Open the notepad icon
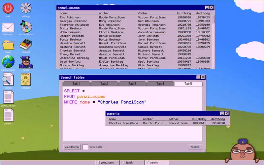264x165 pixels. [x=26, y=79]
